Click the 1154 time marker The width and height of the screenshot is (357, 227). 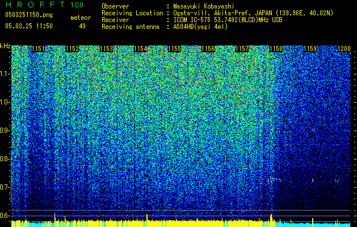141,49
